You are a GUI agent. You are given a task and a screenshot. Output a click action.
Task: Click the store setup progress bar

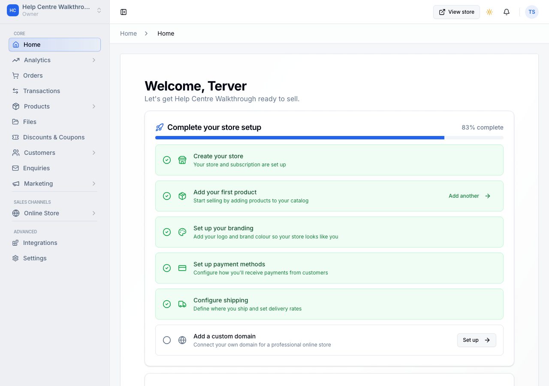pyautogui.click(x=329, y=138)
